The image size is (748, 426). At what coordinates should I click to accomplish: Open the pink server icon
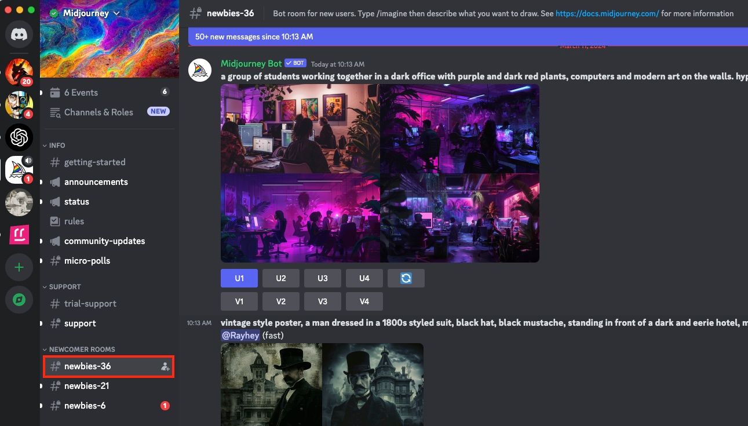pos(19,235)
